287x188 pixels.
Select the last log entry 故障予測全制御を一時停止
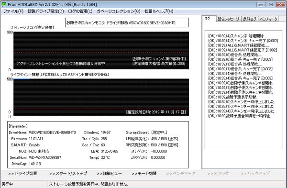[240, 116]
